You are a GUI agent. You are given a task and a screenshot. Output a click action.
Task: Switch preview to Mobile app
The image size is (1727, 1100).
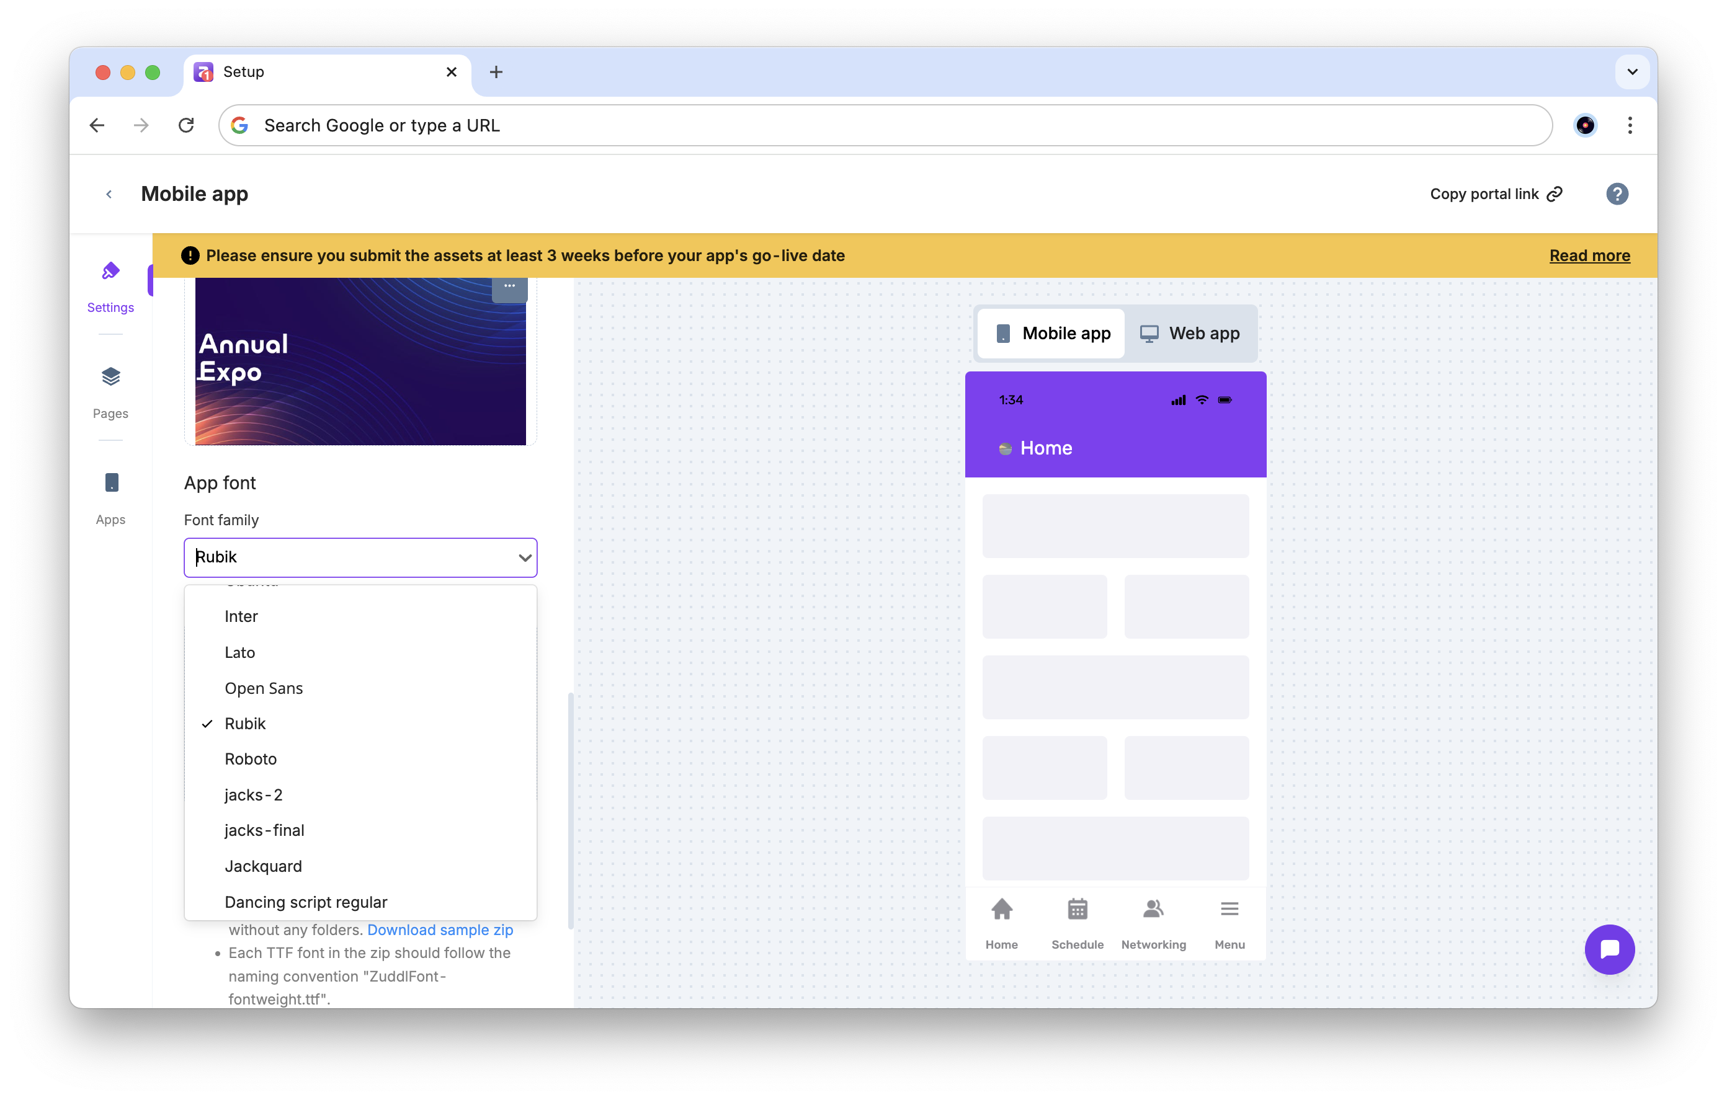(x=1052, y=334)
